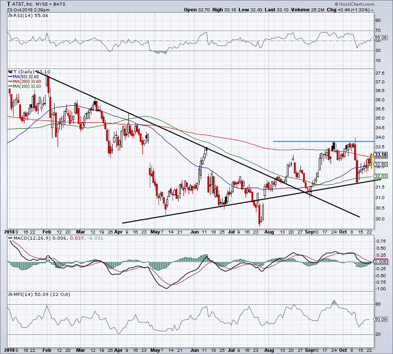
Task: Click the 50.09 MFI value tag on axis
Action: coord(381,320)
